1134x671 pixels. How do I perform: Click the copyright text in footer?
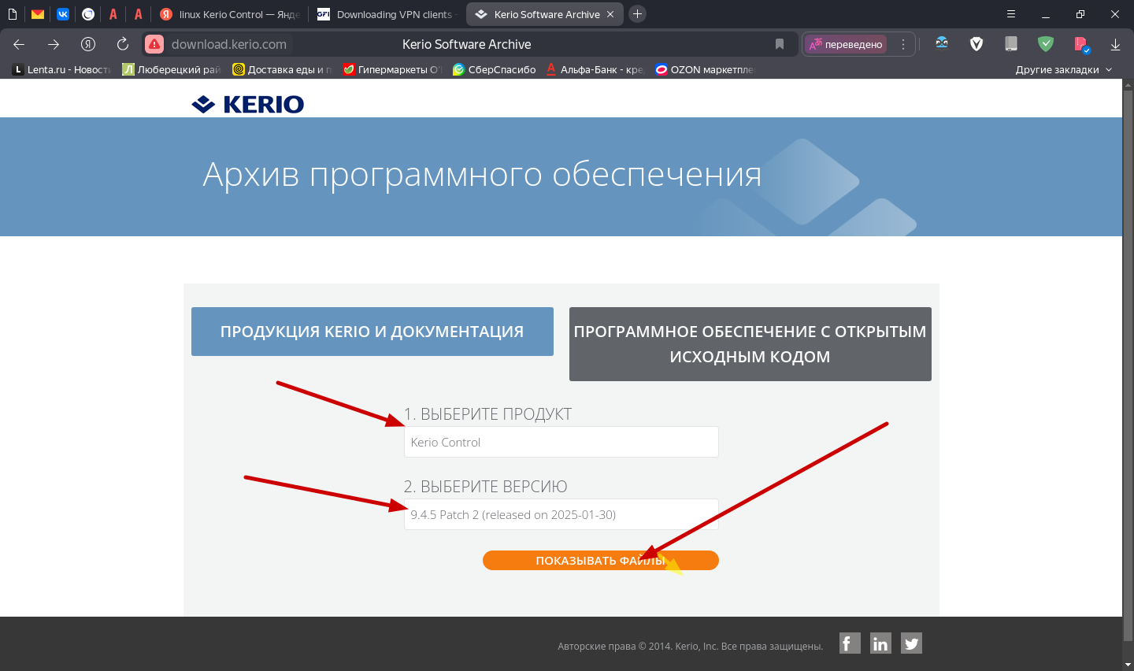point(691,647)
